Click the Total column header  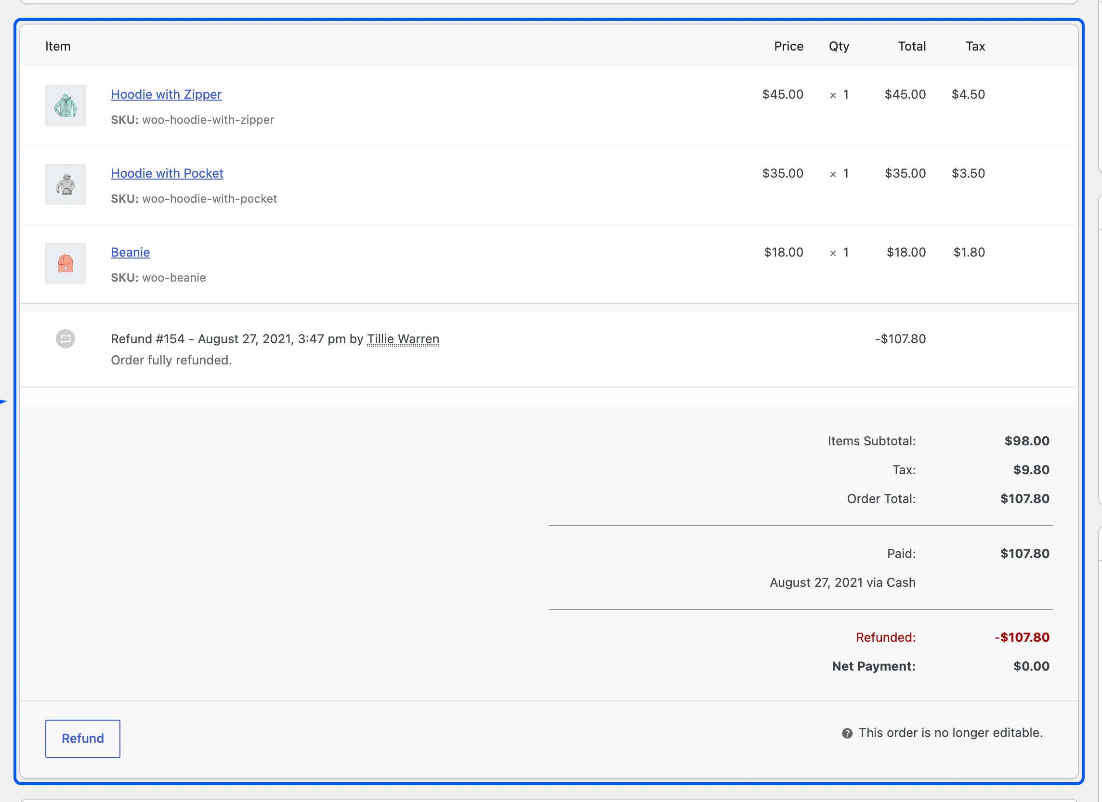click(x=912, y=46)
